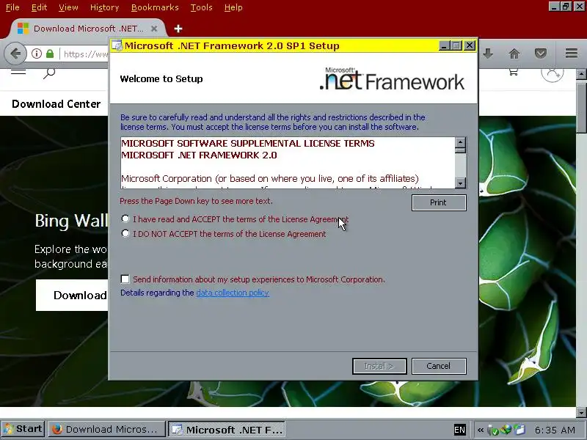Select the Download Microsoft .NET browser tab
Screen dimensions: 587x440
coord(88,29)
